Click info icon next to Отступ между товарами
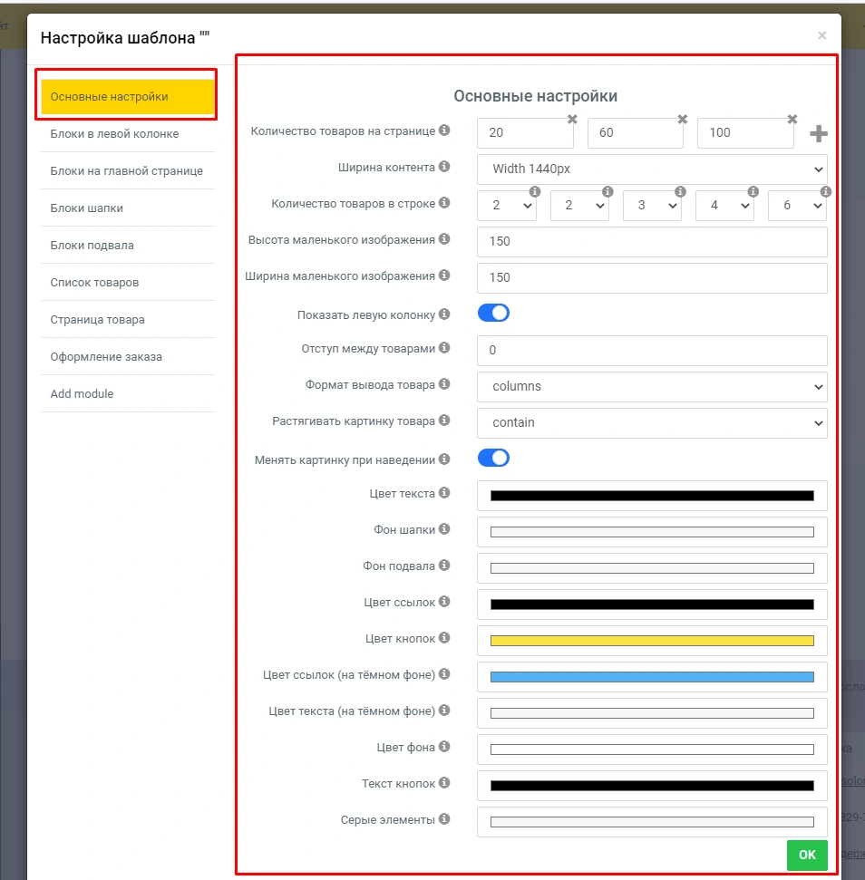Image resolution: width=865 pixels, height=880 pixels. tap(444, 348)
